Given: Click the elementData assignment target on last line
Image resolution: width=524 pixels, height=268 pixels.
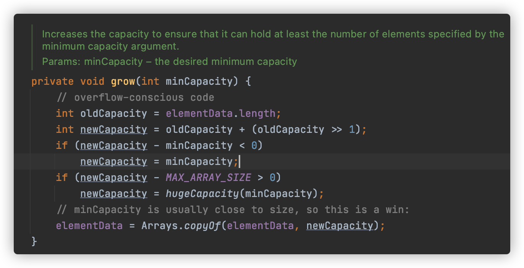Looking at the screenshot, I should [89, 226].
